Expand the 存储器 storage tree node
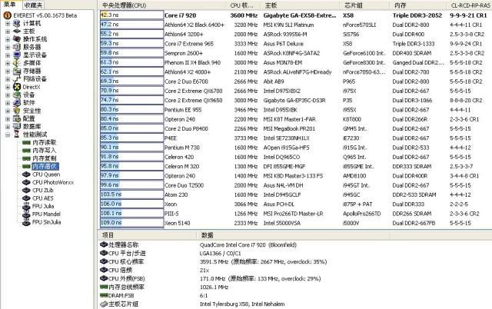 [7, 71]
